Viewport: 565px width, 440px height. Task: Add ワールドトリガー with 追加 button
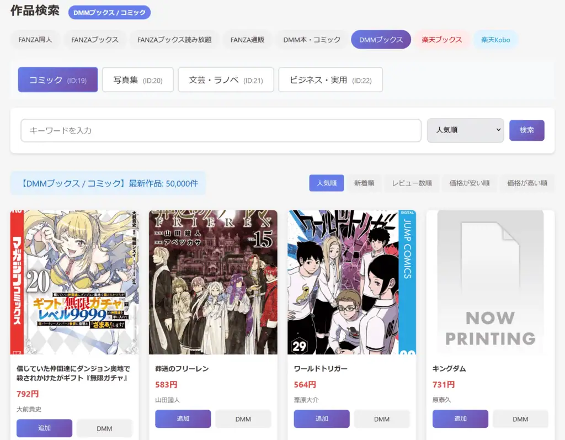click(322, 418)
